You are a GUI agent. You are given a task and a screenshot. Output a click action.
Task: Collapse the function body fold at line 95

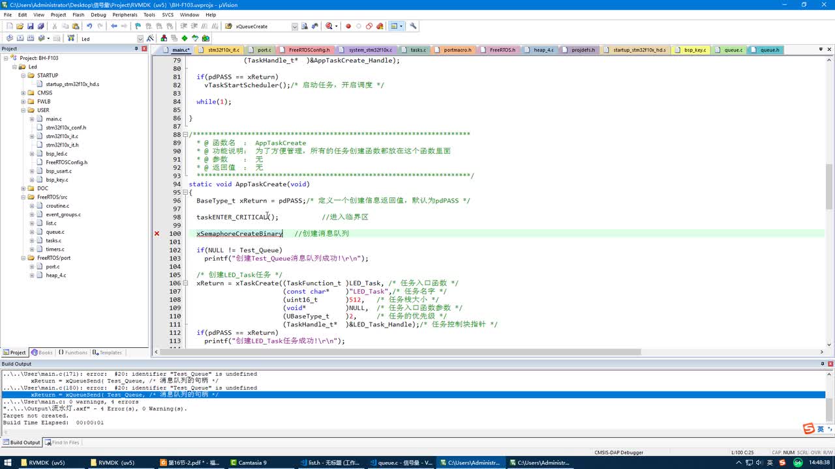186,192
